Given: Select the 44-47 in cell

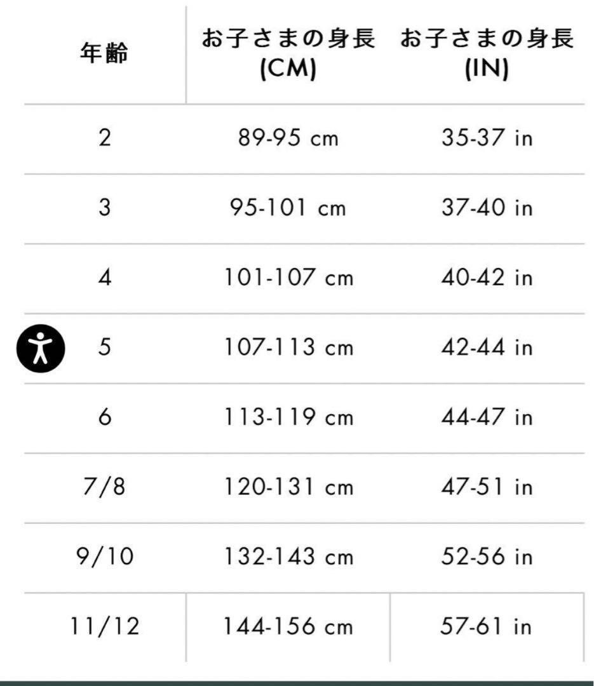Looking at the screenshot, I should tap(487, 417).
